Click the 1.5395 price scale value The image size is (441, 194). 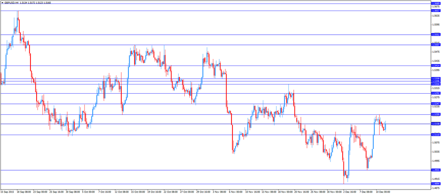(x=436, y=70)
